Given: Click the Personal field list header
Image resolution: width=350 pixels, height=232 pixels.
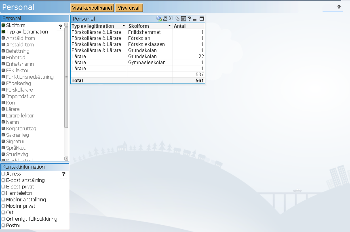Looking at the screenshot, I should coord(35,19).
